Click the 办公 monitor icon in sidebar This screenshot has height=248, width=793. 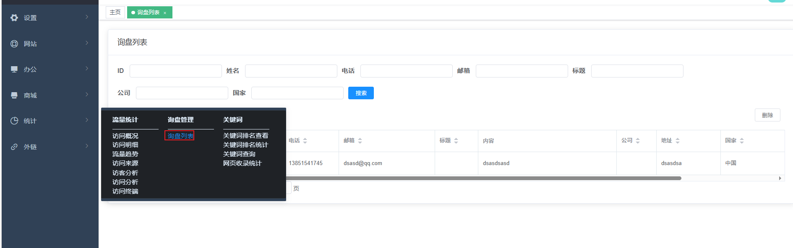(x=14, y=69)
